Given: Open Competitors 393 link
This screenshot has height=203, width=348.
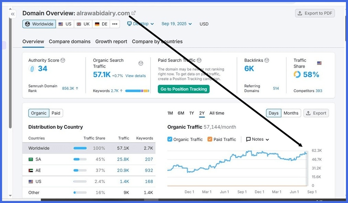Looking at the screenshot, I should tap(319, 91).
